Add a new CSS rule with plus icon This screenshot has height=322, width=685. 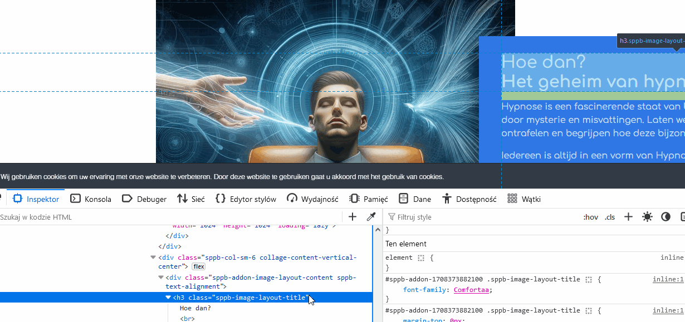point(628,217)
